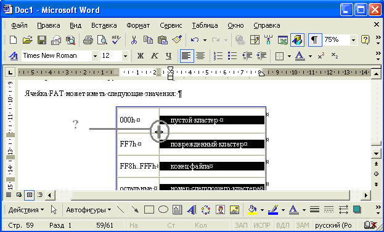Open Word Help with the question mark icon
The image size is (384, 232).
tap(365, 40)
